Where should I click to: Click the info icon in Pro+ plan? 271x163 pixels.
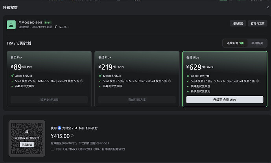click(170, 81)
